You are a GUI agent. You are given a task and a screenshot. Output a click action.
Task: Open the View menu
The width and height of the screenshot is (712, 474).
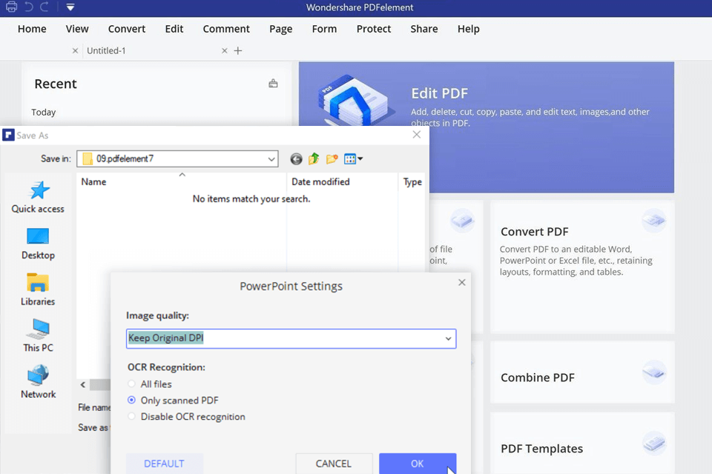click(x=77, y=29)
